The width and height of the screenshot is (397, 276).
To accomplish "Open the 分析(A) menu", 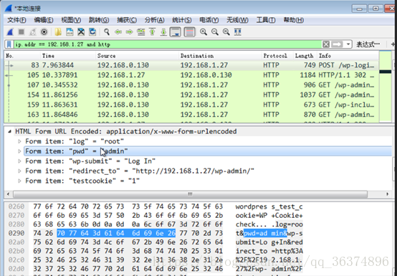I will pos(155,20).
